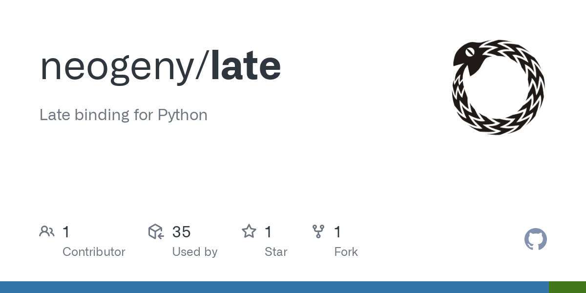Click the GitHub Octocat logo
Image resolution: width=586 pixels, height=293 pixels.
coord(536,239)
